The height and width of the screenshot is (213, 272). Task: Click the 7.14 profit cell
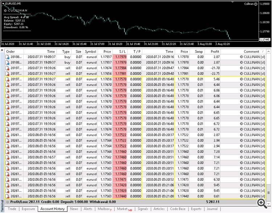pos(217,157)
